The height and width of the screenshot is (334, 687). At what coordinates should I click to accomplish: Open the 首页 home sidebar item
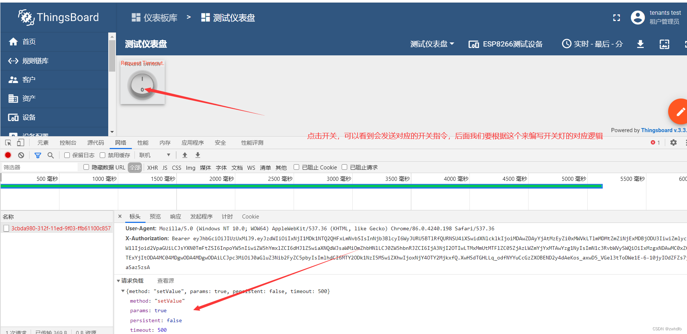54,42
